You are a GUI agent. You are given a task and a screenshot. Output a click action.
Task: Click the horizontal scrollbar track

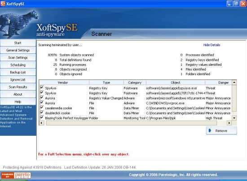click(132, 123)
